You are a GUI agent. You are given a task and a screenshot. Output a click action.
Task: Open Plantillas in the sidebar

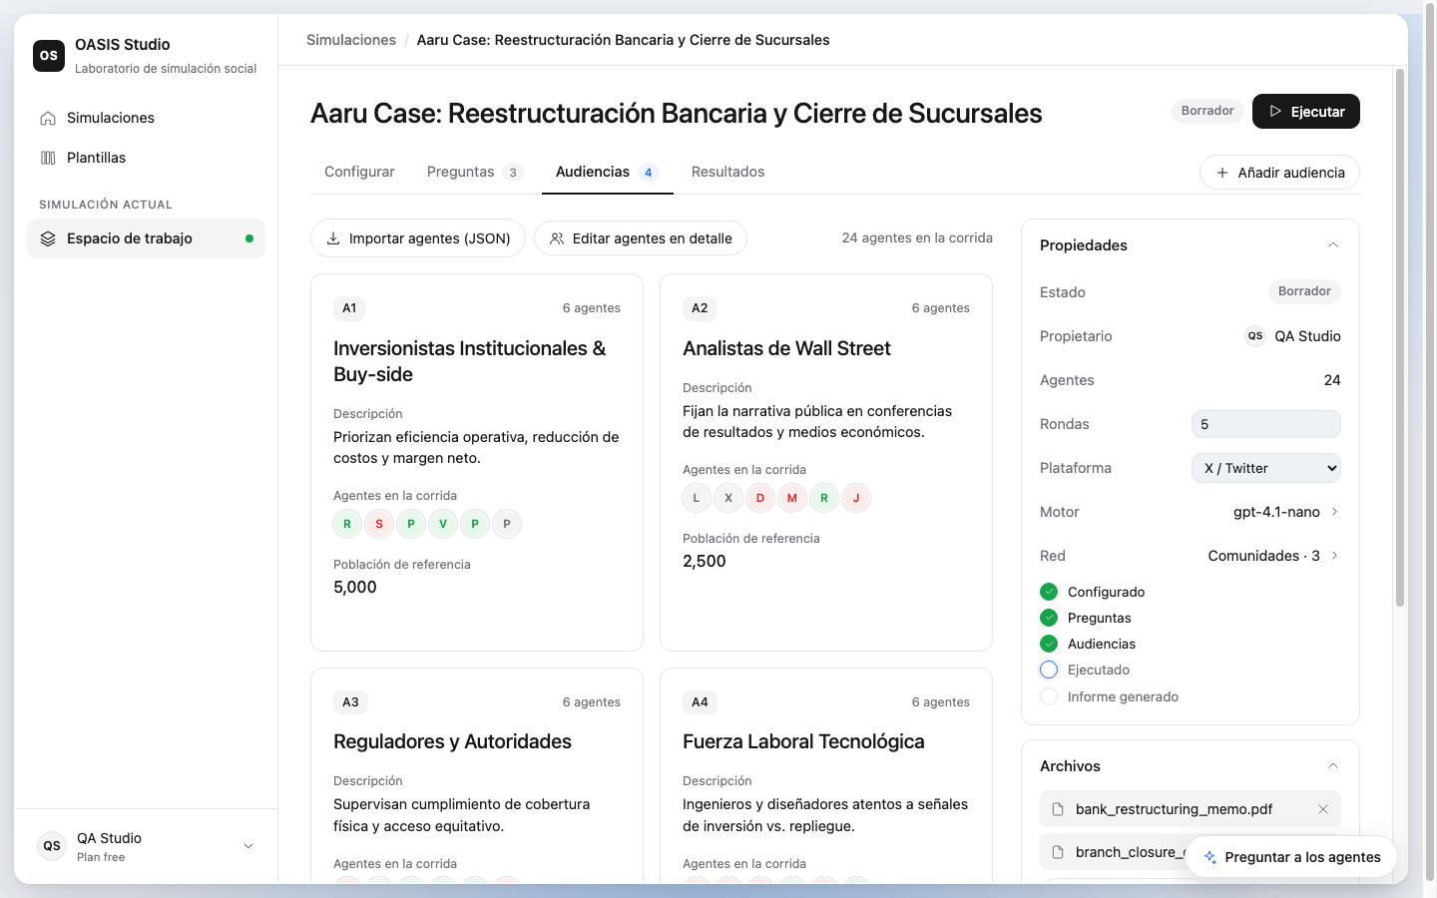146,158
